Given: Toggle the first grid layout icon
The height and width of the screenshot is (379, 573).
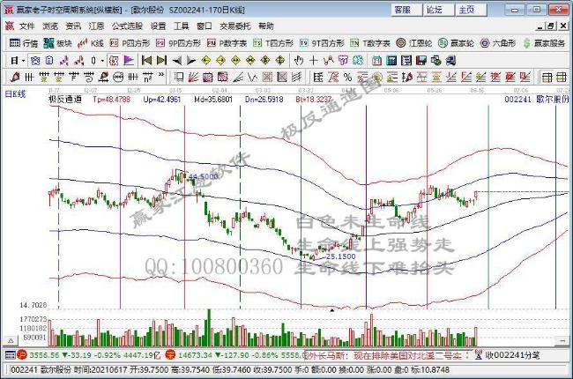Looking at the screenshot, I should pos(547,77).
